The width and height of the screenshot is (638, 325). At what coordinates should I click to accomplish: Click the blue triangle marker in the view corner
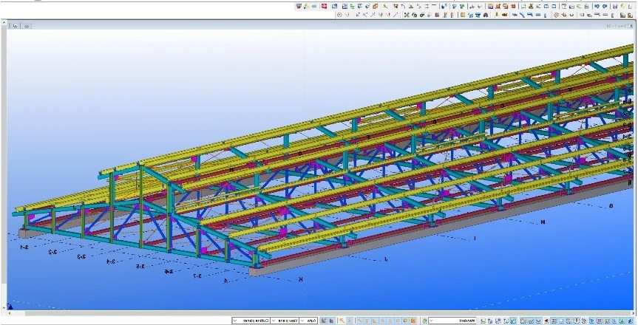point(10,305)
